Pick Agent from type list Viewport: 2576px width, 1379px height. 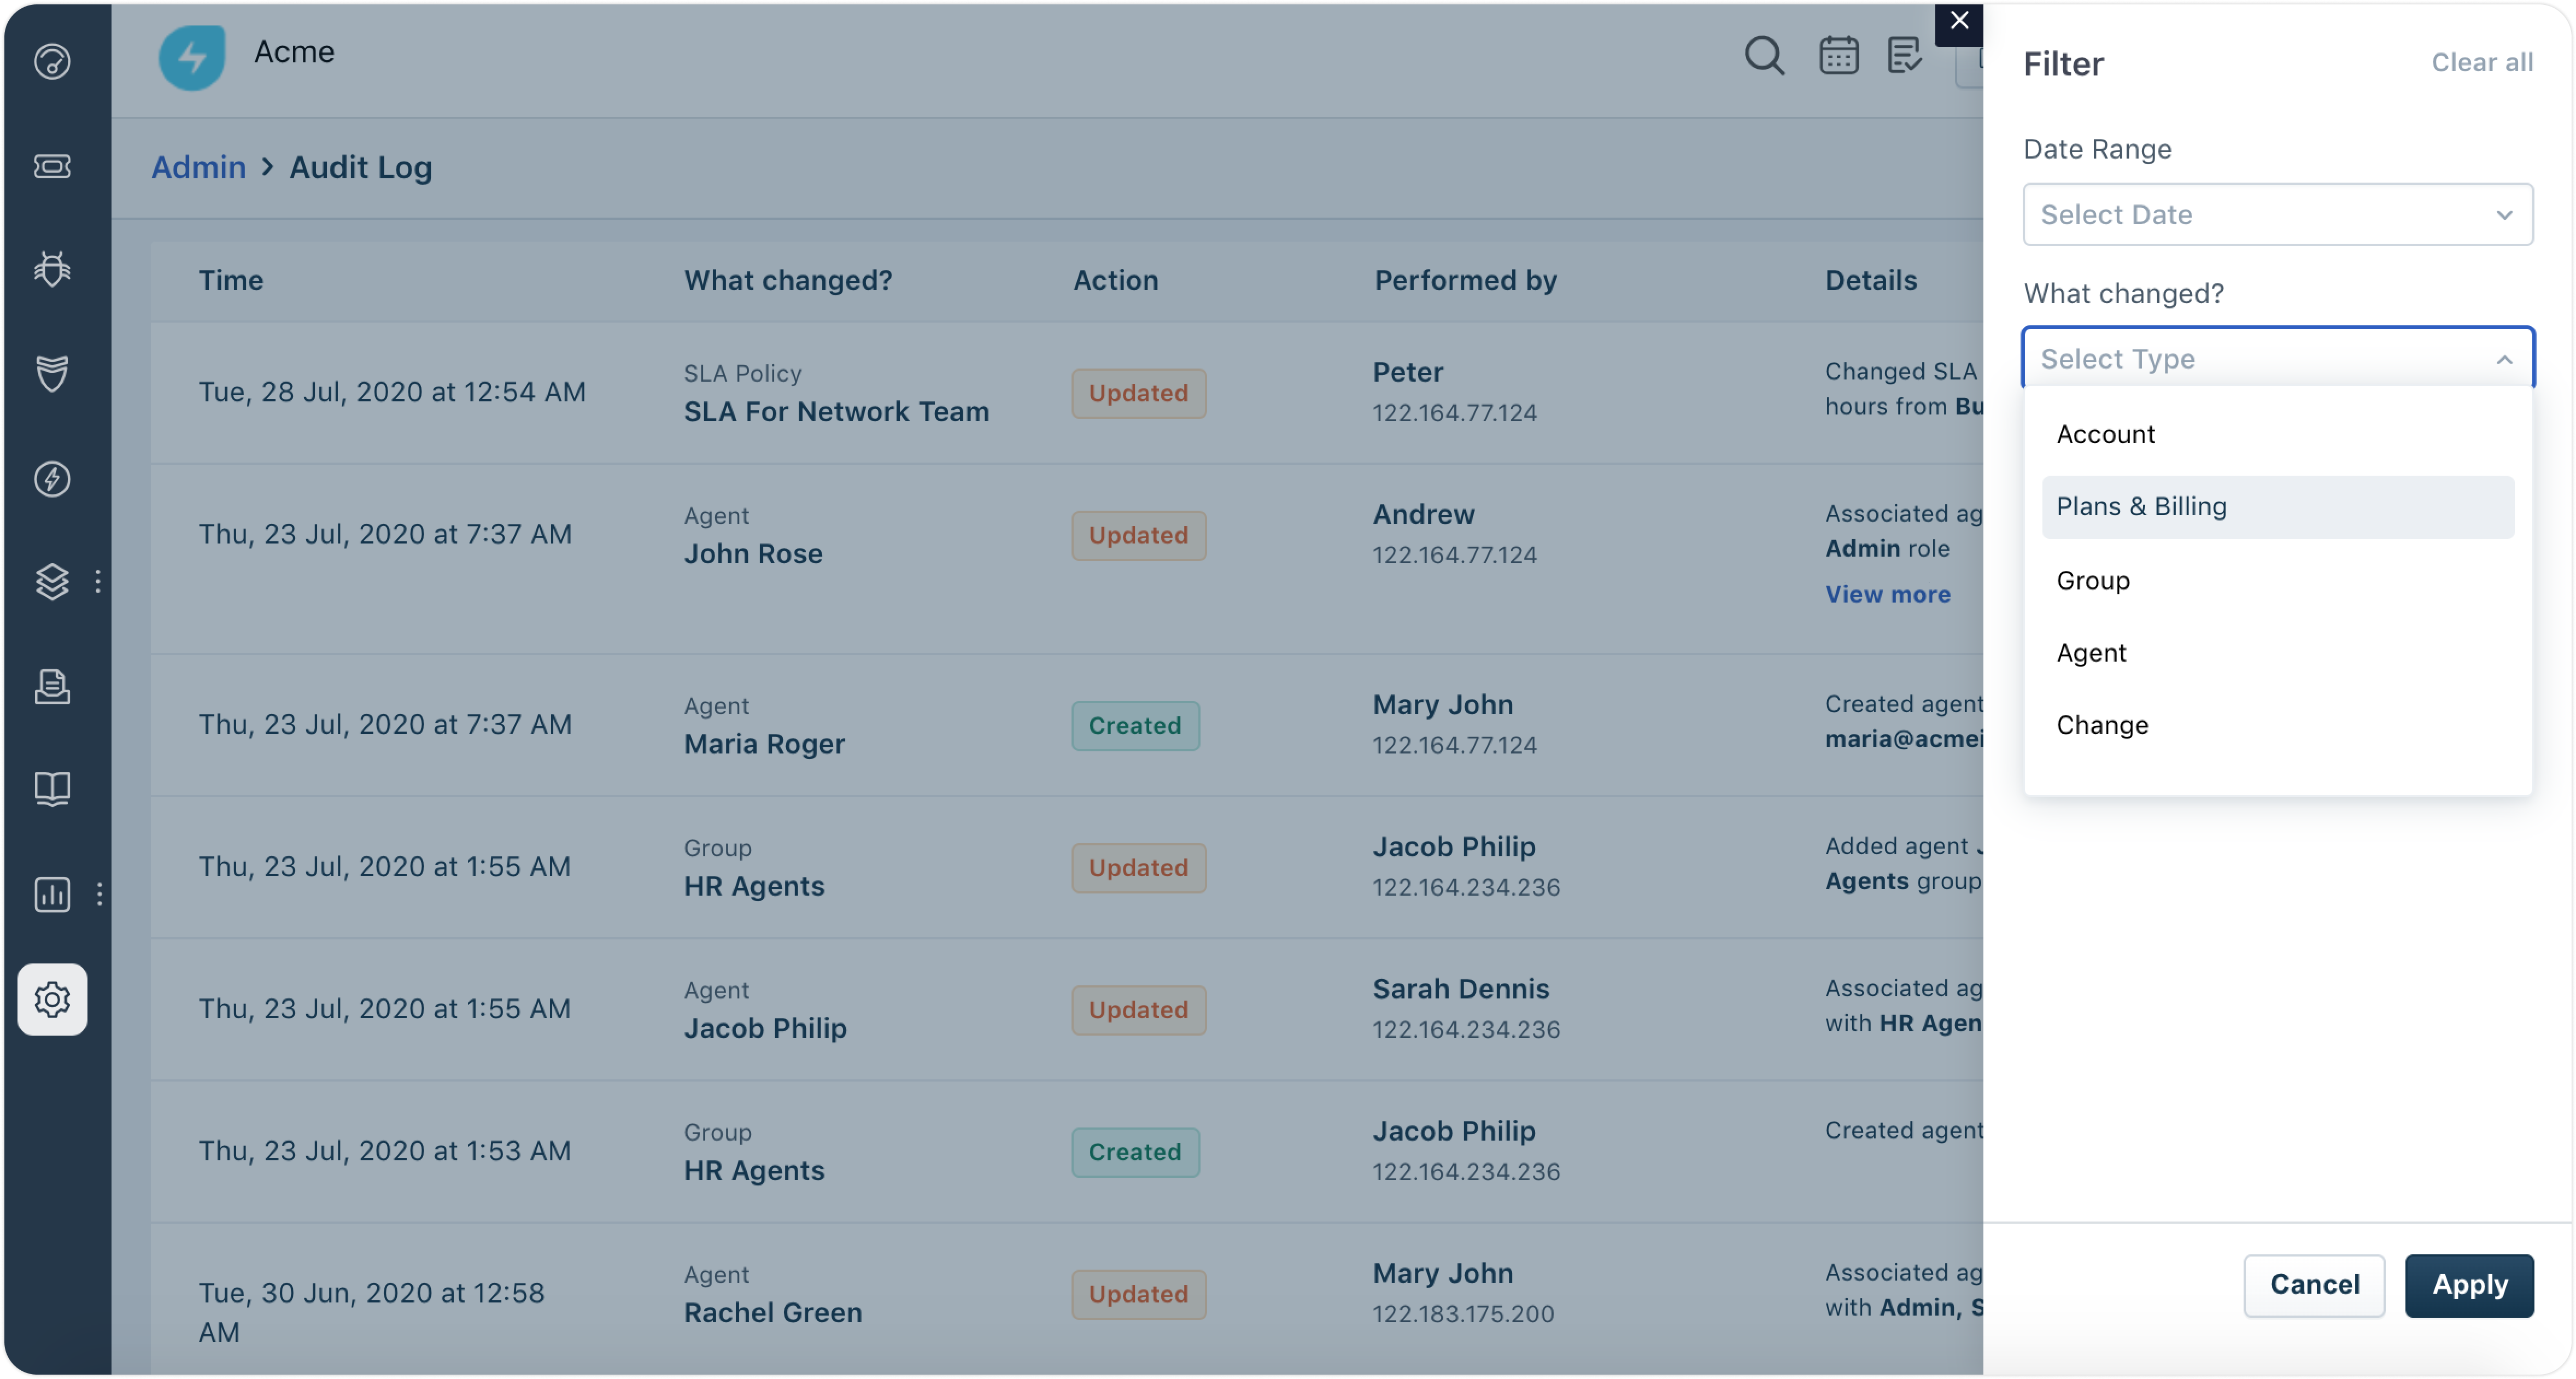(x=2091, y=653)
